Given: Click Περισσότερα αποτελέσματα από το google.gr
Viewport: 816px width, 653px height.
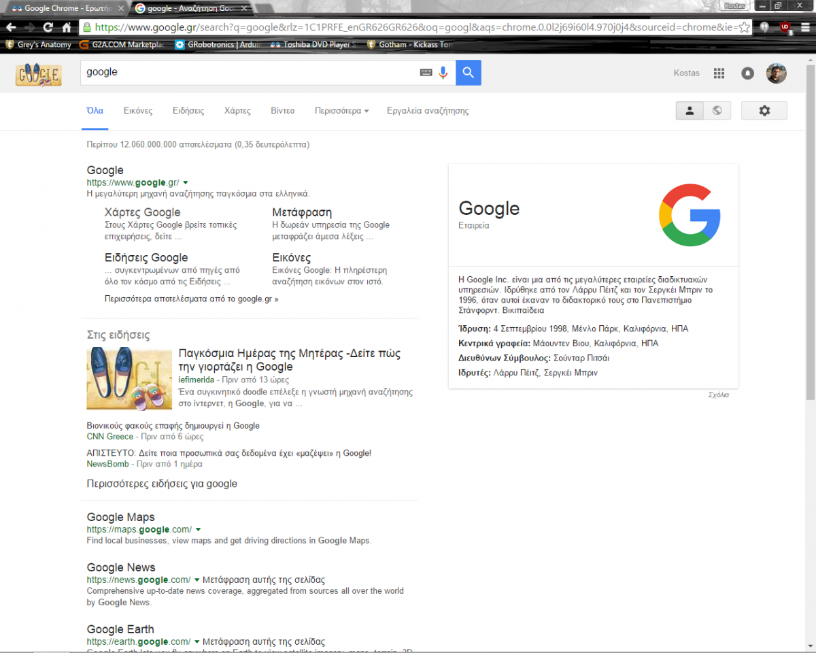Looking at the screenshot, I should (192, 299).
